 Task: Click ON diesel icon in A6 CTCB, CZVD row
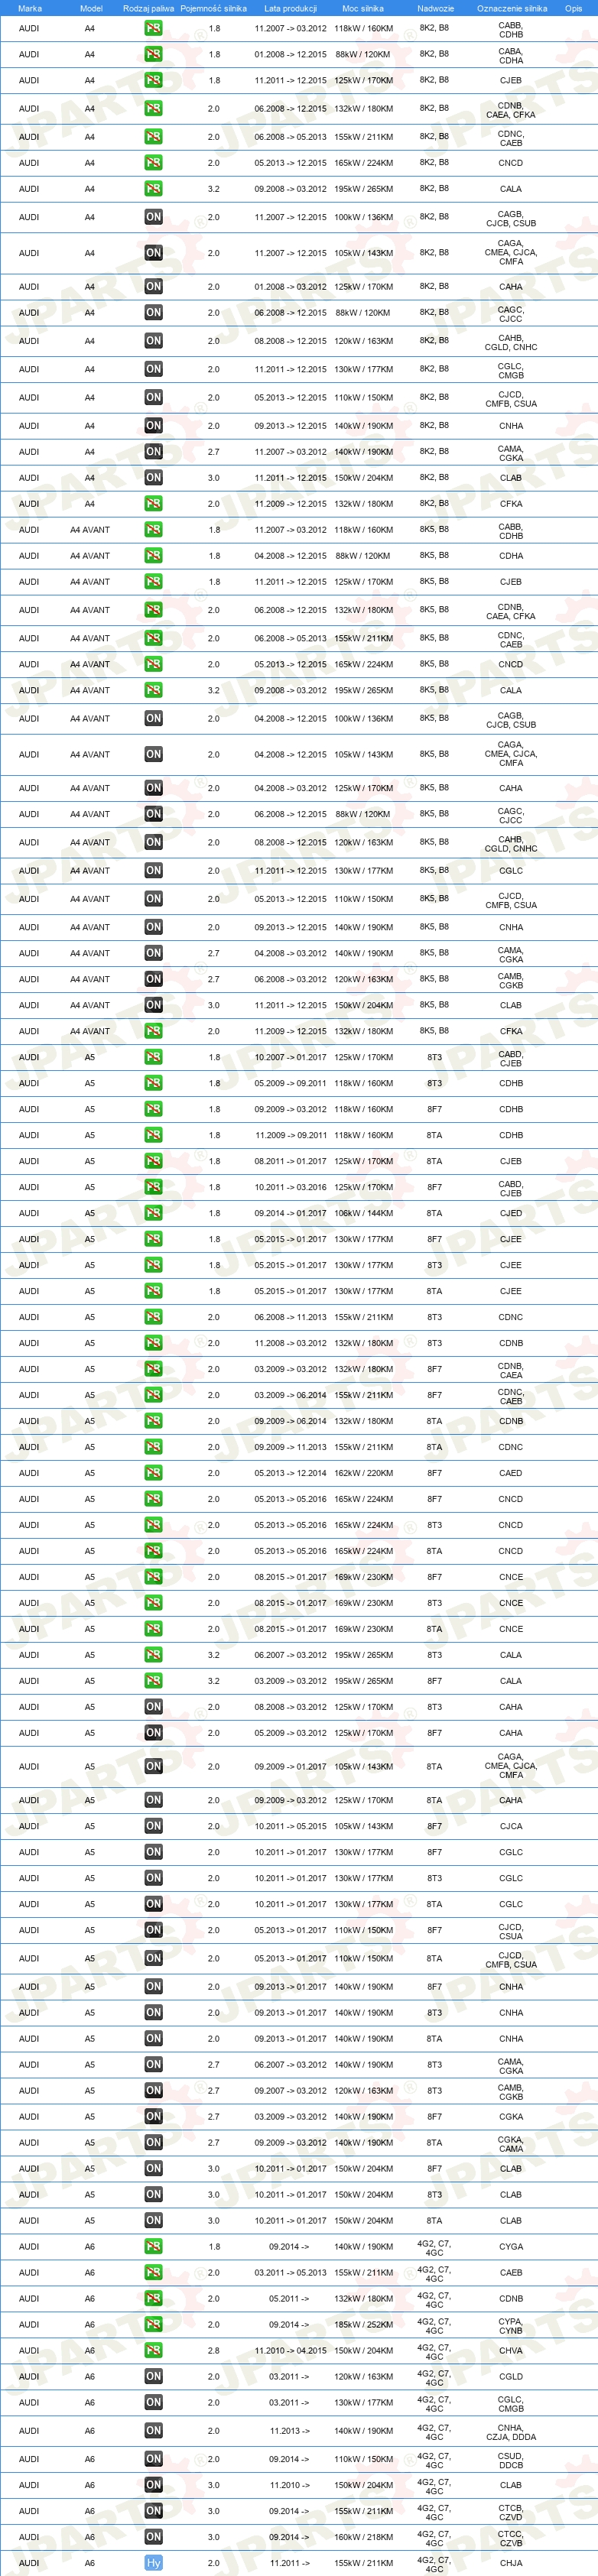point(153,2511)
